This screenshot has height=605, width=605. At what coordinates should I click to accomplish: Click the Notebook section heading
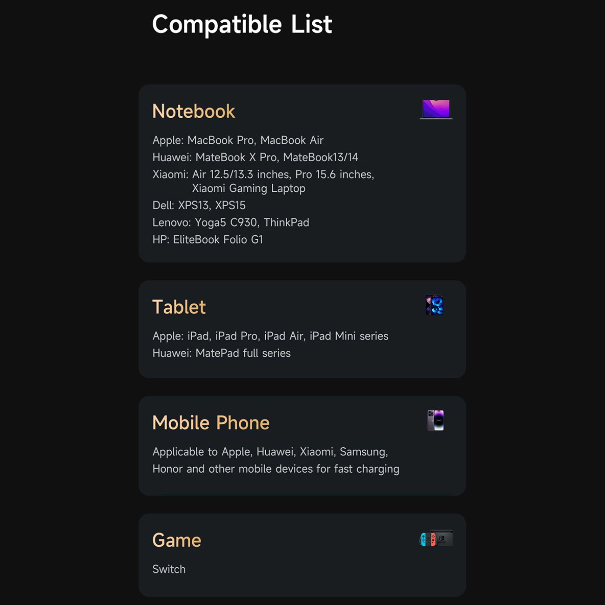click(x=194, y=112)
